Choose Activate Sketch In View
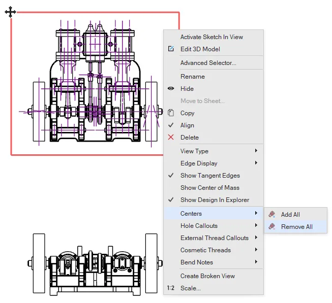This screenshot has width=332, height=303. point(214,37)
